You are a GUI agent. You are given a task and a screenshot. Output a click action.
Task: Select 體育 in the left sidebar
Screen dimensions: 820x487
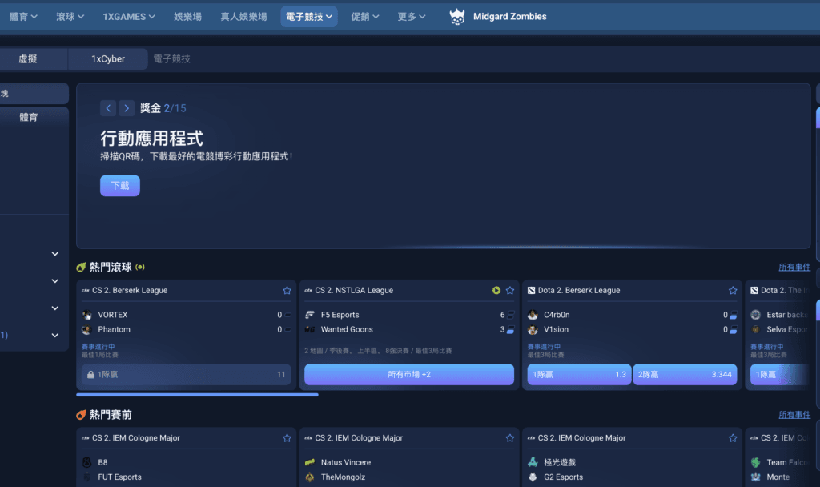click(29, 117)
